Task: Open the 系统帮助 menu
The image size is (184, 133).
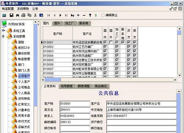Action: click(x=23, y=9)
